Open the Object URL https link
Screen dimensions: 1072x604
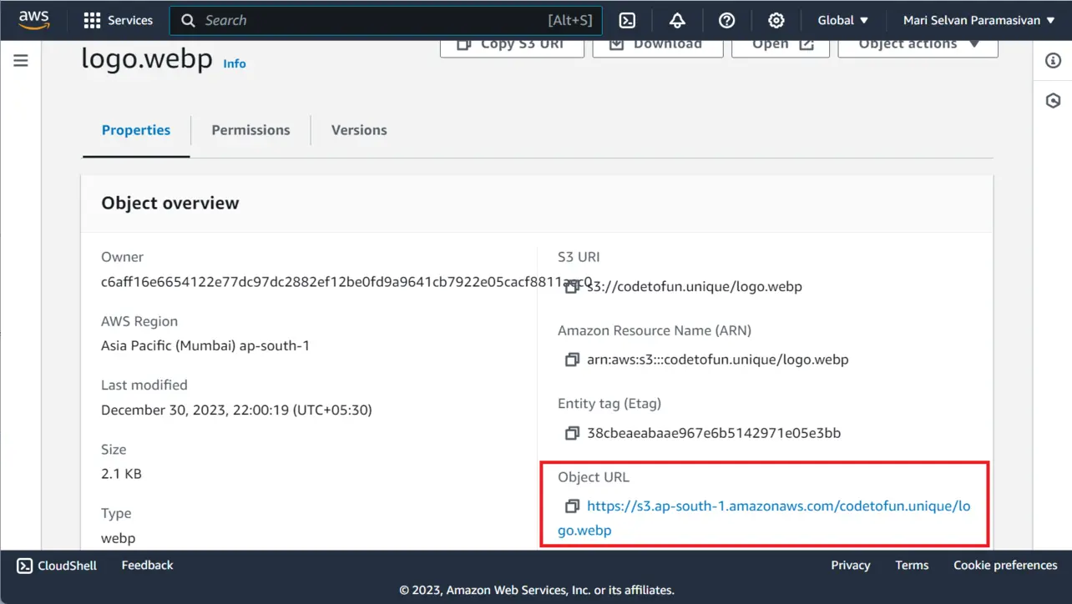[778, 506]
